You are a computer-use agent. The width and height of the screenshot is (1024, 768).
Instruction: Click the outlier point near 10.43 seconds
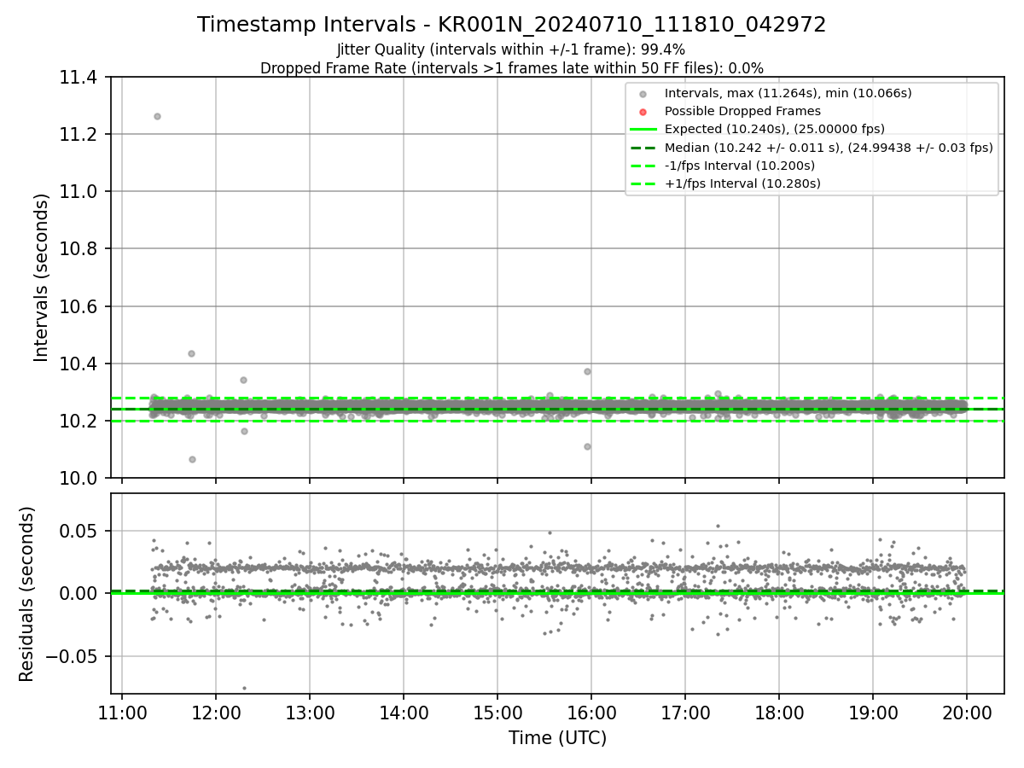click(191, 353)
